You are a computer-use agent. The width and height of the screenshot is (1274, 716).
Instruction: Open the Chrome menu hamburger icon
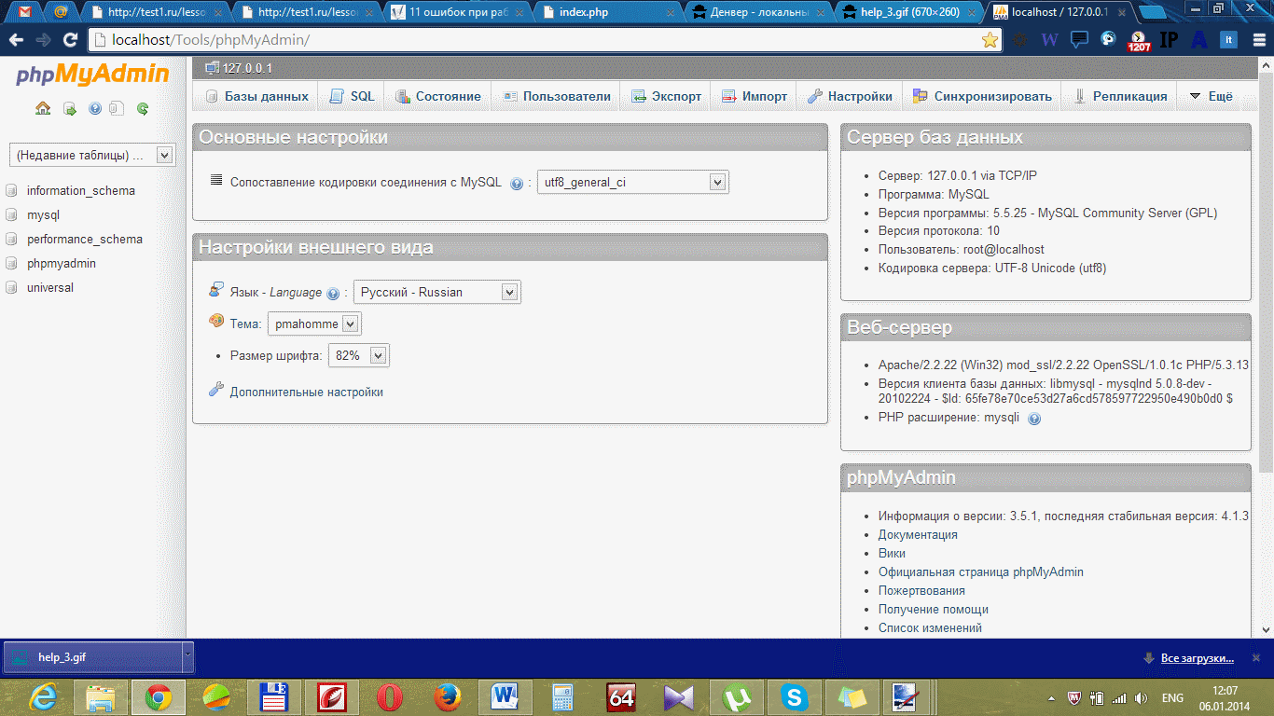(1257, 40)
